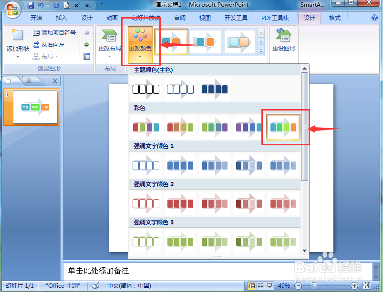Open the customize quick access toolbar arrow
Viewport: 383px width, 292px height.
click(x=102, y=5)
